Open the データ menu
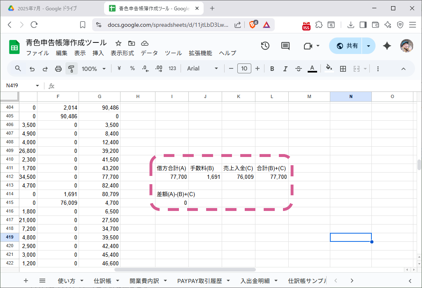The image size is (422, 288). pyautogui.click(x=149, y=53)
